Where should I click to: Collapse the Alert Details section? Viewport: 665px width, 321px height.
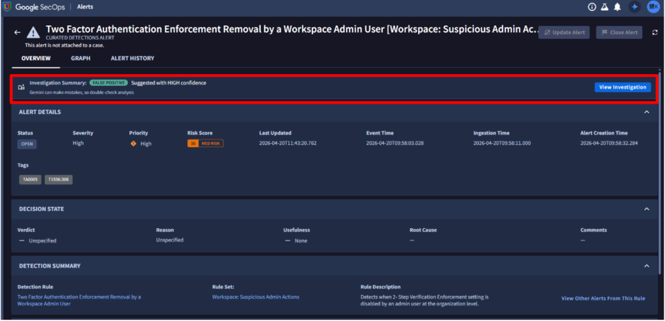tap(646, 112)
